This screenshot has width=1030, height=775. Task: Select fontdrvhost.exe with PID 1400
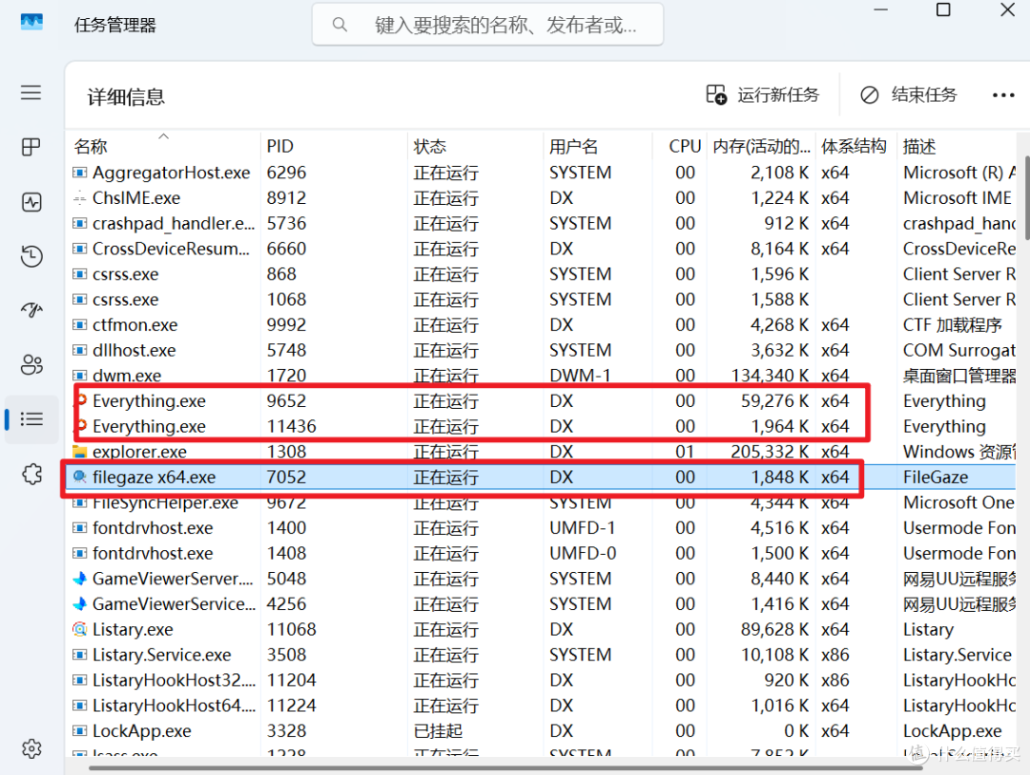542,528
